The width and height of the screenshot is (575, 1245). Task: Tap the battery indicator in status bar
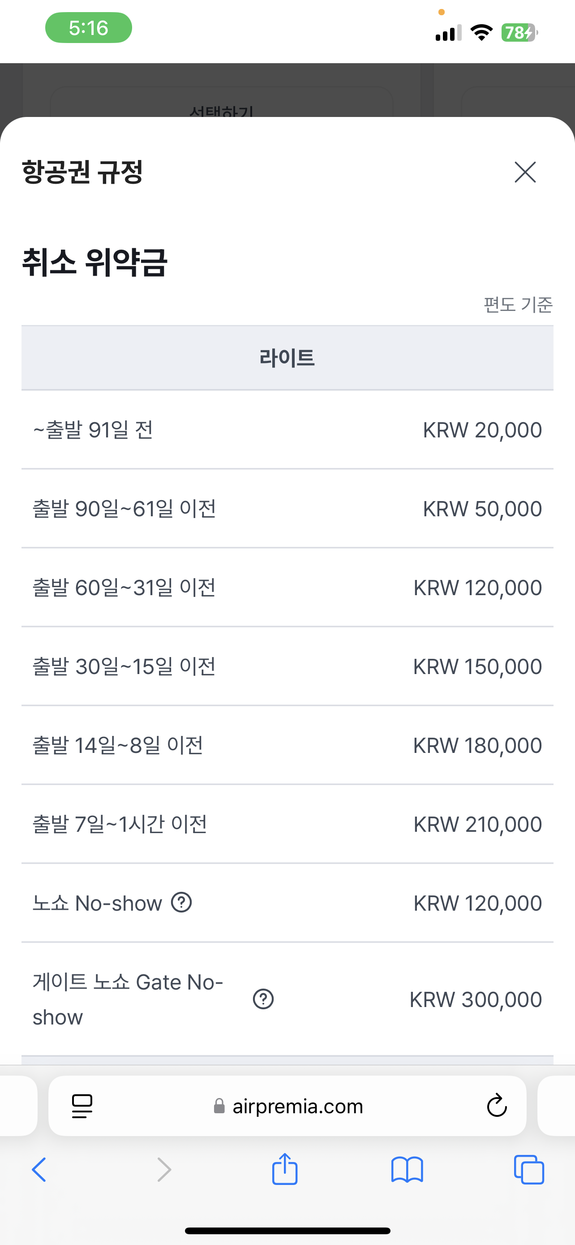coord(519,32)
